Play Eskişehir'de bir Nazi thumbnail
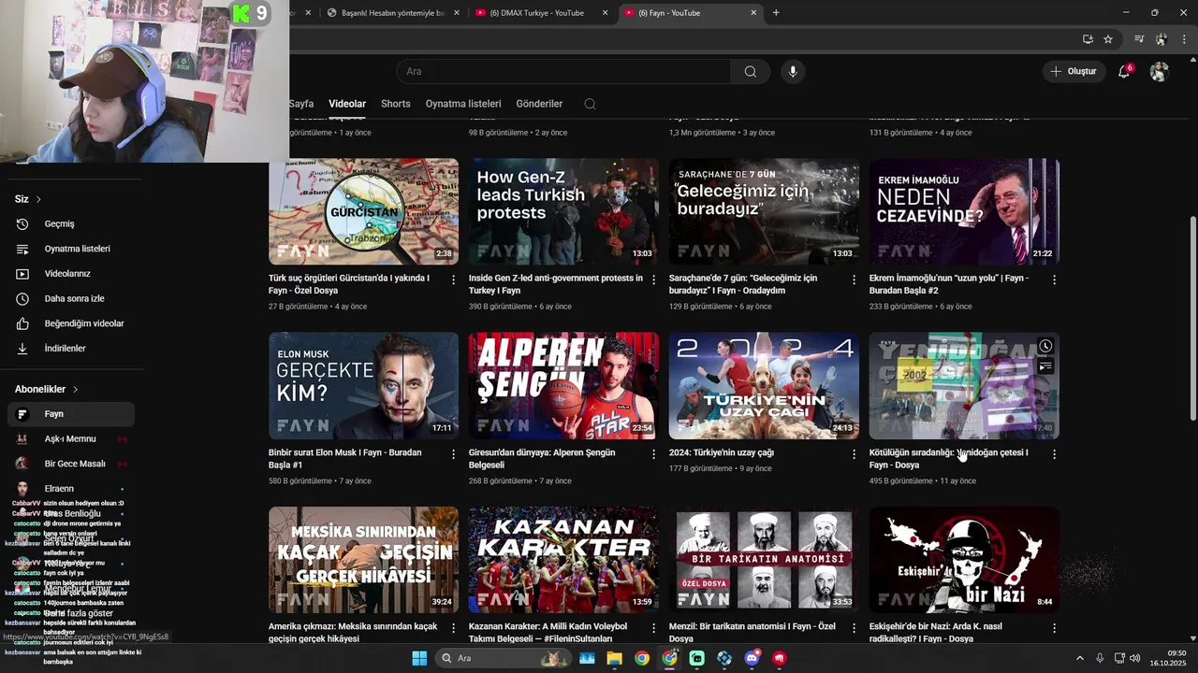Viewport: 1198px width, 673px height. [x=964, y=560]
